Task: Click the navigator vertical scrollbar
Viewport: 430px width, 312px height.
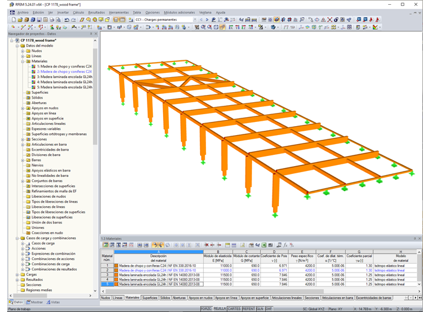Action: [x=95, y=96]
